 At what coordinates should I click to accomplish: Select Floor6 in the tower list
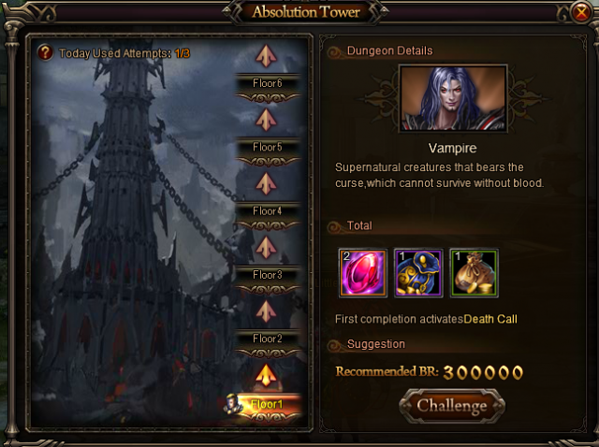[268, 88]
